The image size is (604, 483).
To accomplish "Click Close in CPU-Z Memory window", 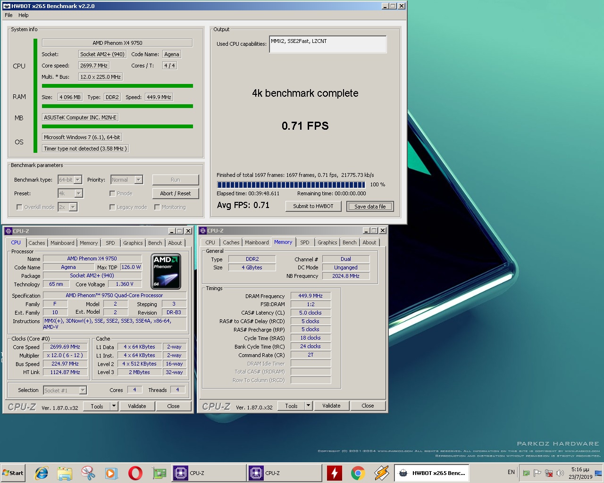I will (x=368, y=406).
